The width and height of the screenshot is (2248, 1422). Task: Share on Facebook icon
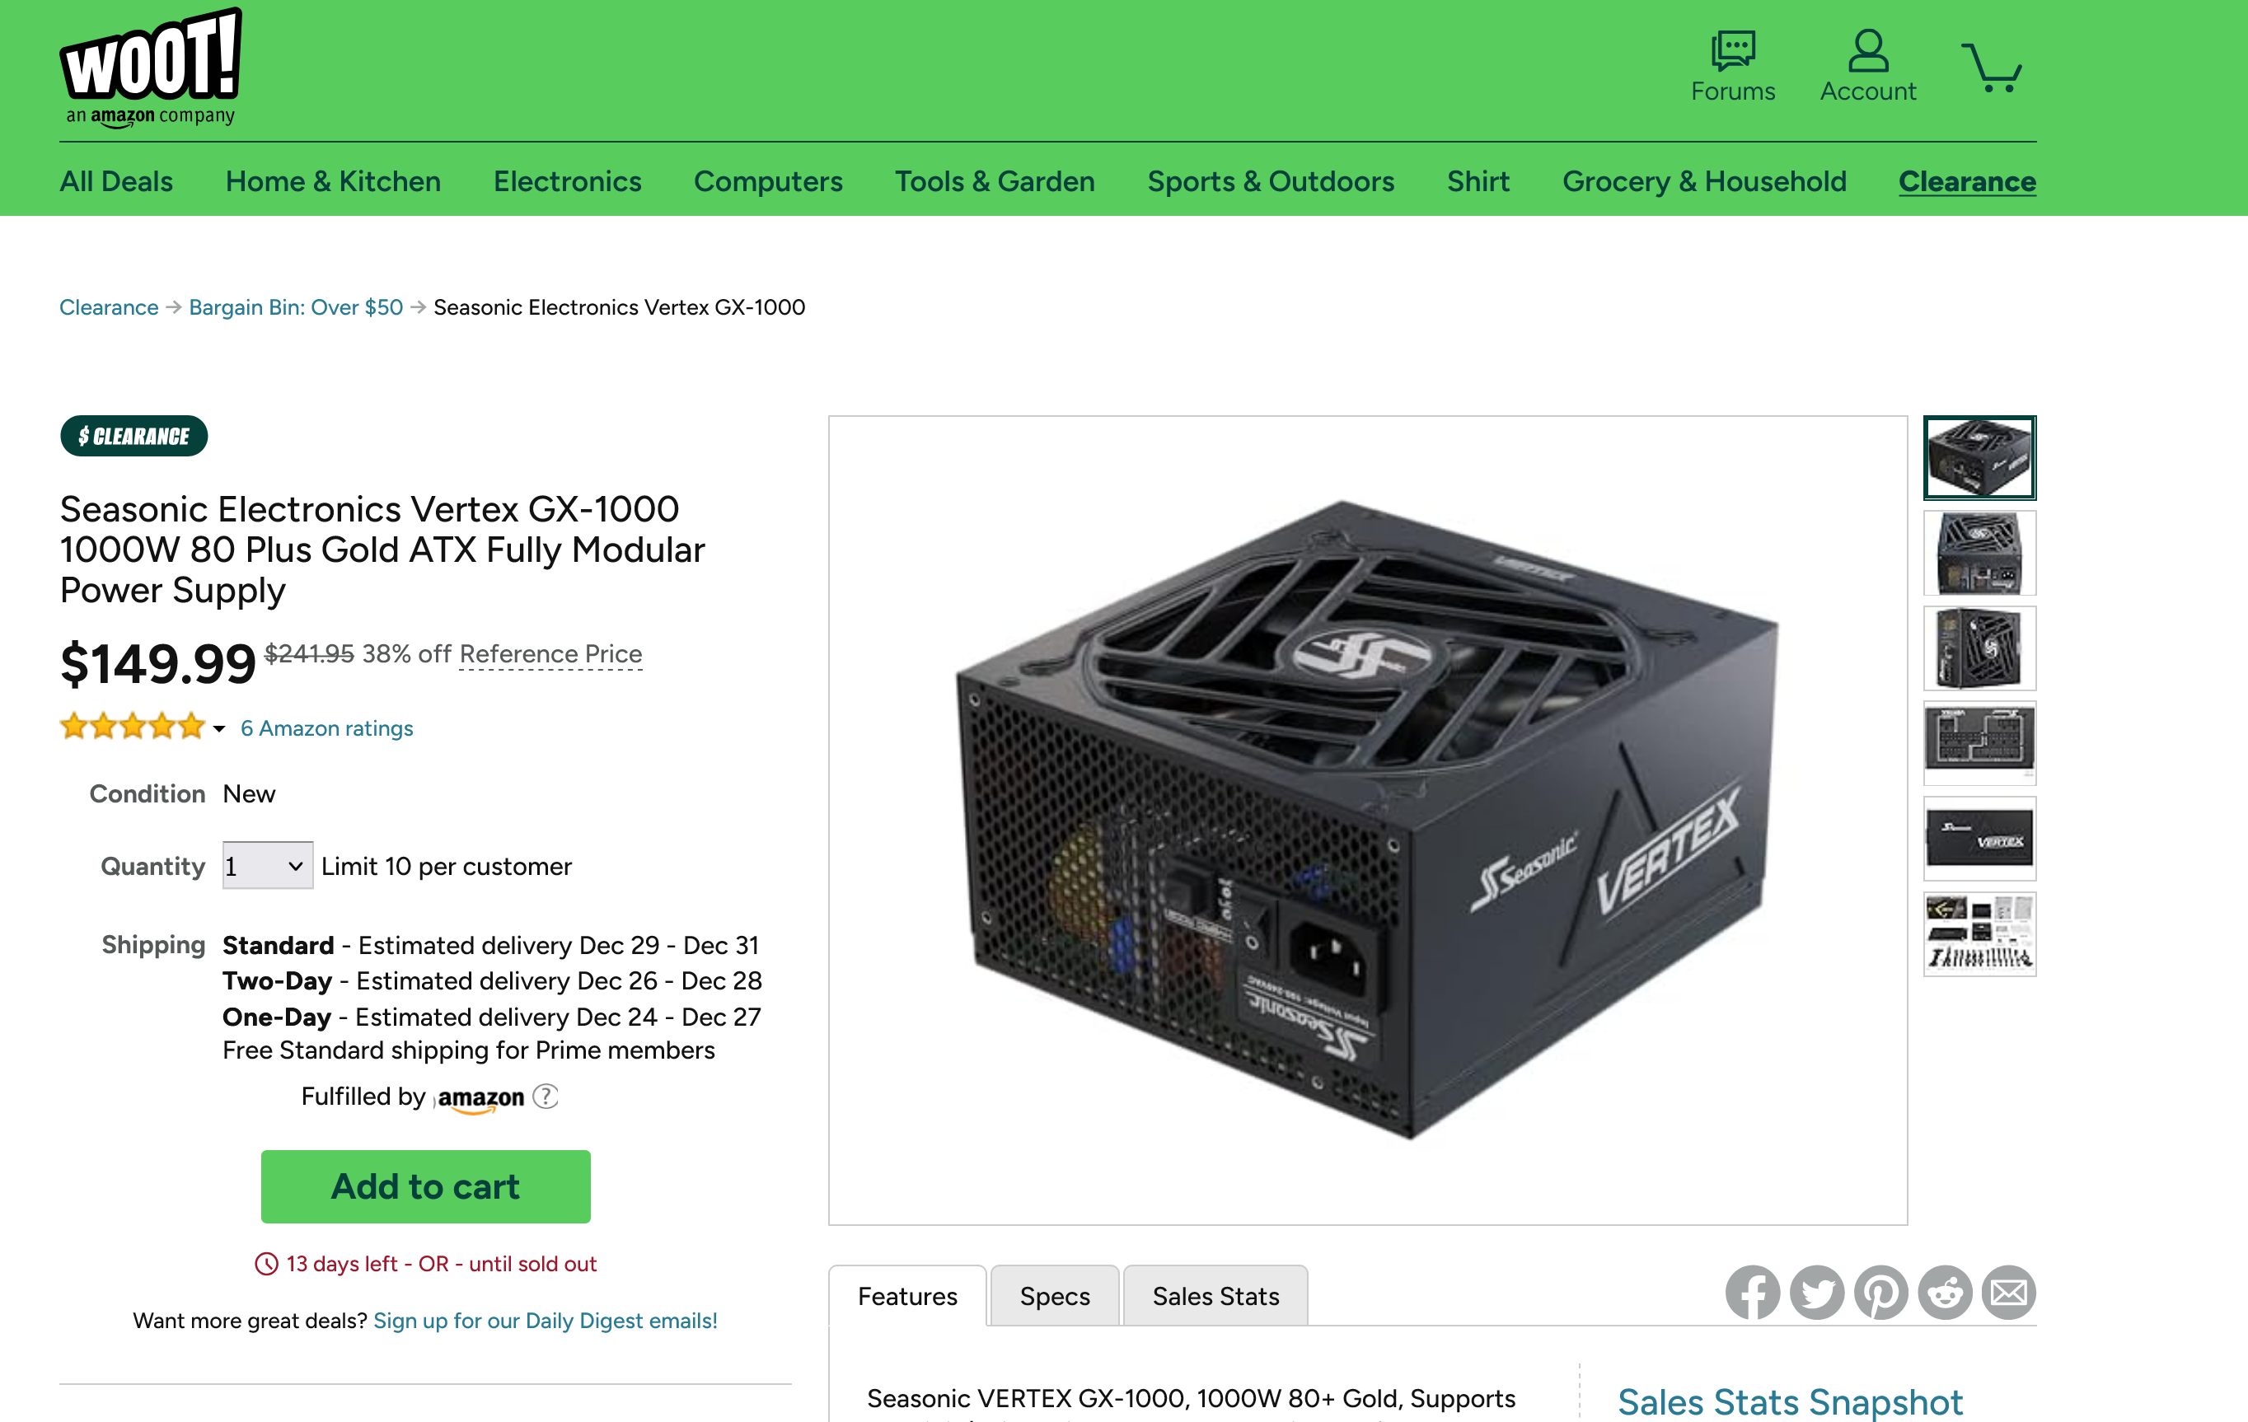[x=1752, y=1293]
